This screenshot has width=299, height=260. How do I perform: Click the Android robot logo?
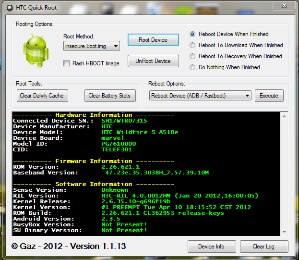36,50
